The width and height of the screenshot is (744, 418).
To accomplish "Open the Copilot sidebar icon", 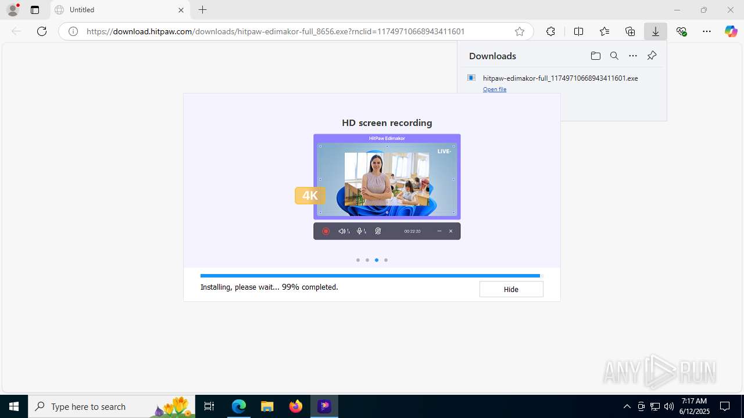I will tap(731, 31).
